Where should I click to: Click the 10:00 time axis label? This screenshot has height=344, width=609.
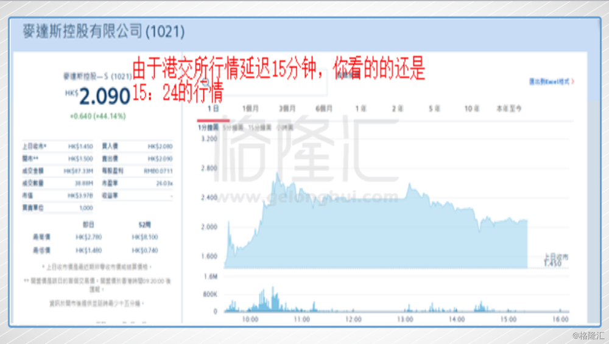point(250,319)
